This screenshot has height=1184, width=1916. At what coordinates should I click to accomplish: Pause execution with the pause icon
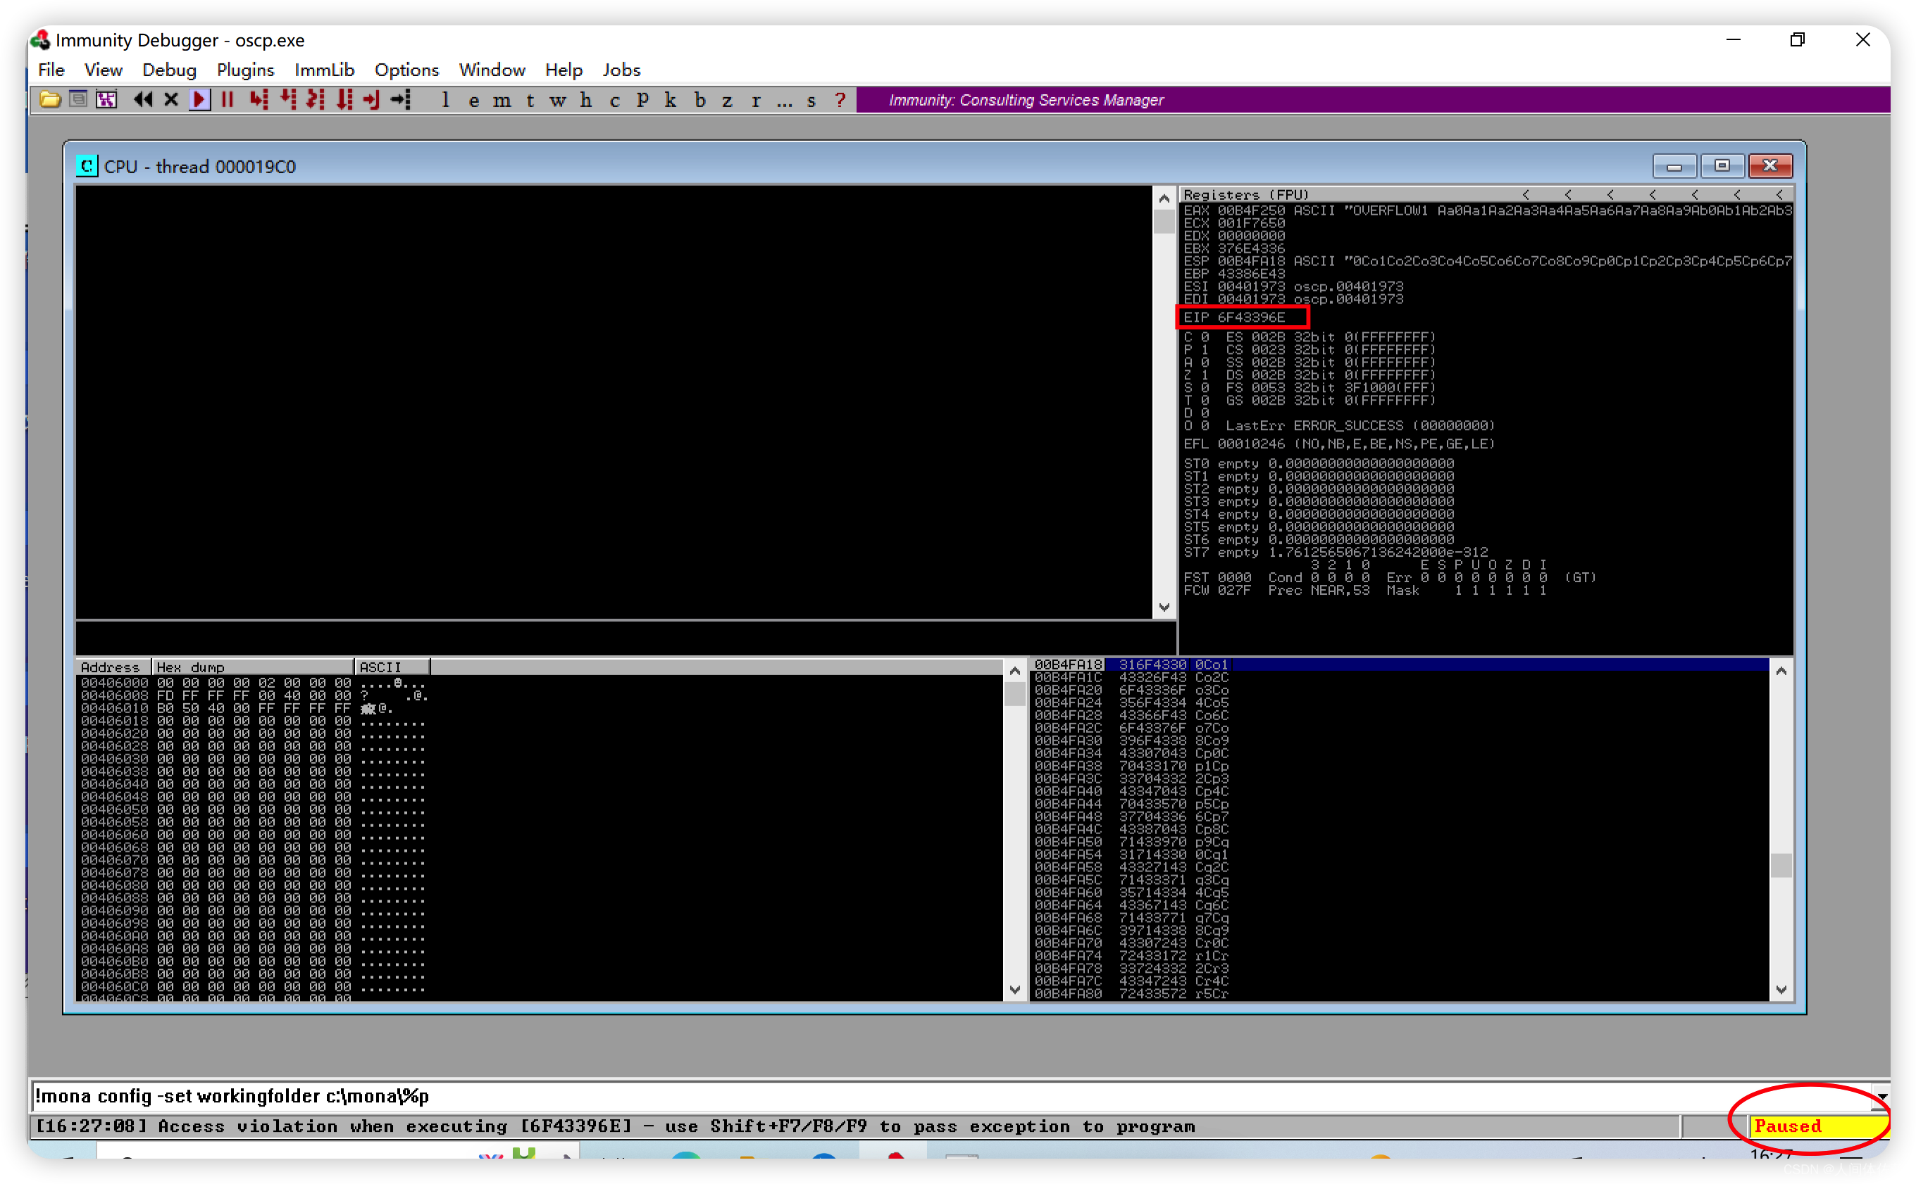click(x=228, y=99)
